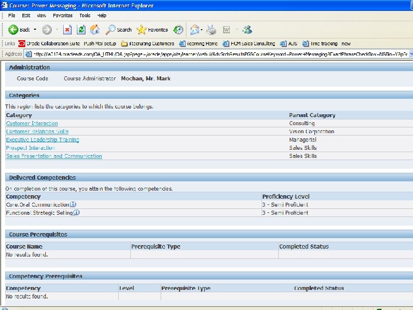The image size is (413, 310).
Task: Open the Learning Home bookmark
Action: (x=198, y=44)
